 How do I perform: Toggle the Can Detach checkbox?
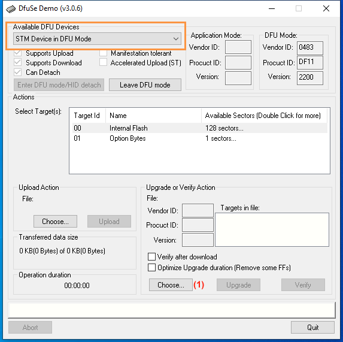point(18,72)
